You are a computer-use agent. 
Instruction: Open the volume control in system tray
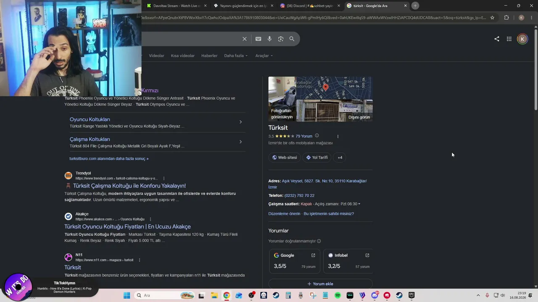(x=503, y=295)
